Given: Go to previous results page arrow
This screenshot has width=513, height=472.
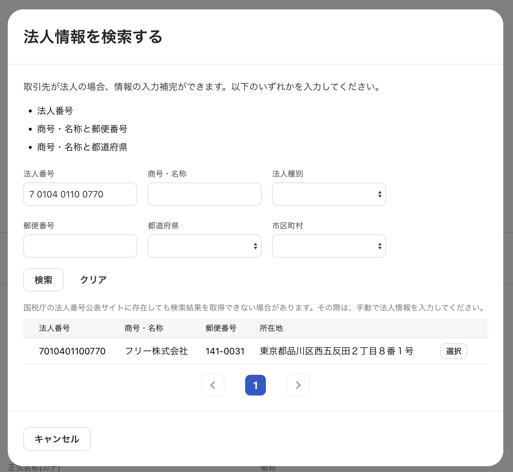Looking at the screenshot, I should click(213, 385).
